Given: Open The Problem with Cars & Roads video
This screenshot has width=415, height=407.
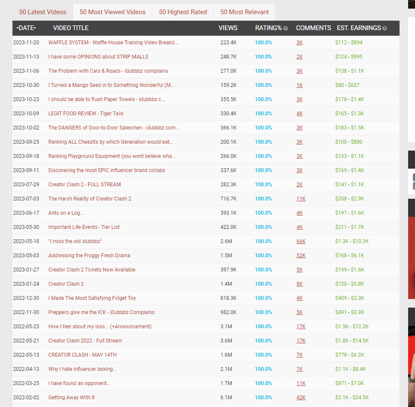Looking at the screenshot, I should point(108,71).
